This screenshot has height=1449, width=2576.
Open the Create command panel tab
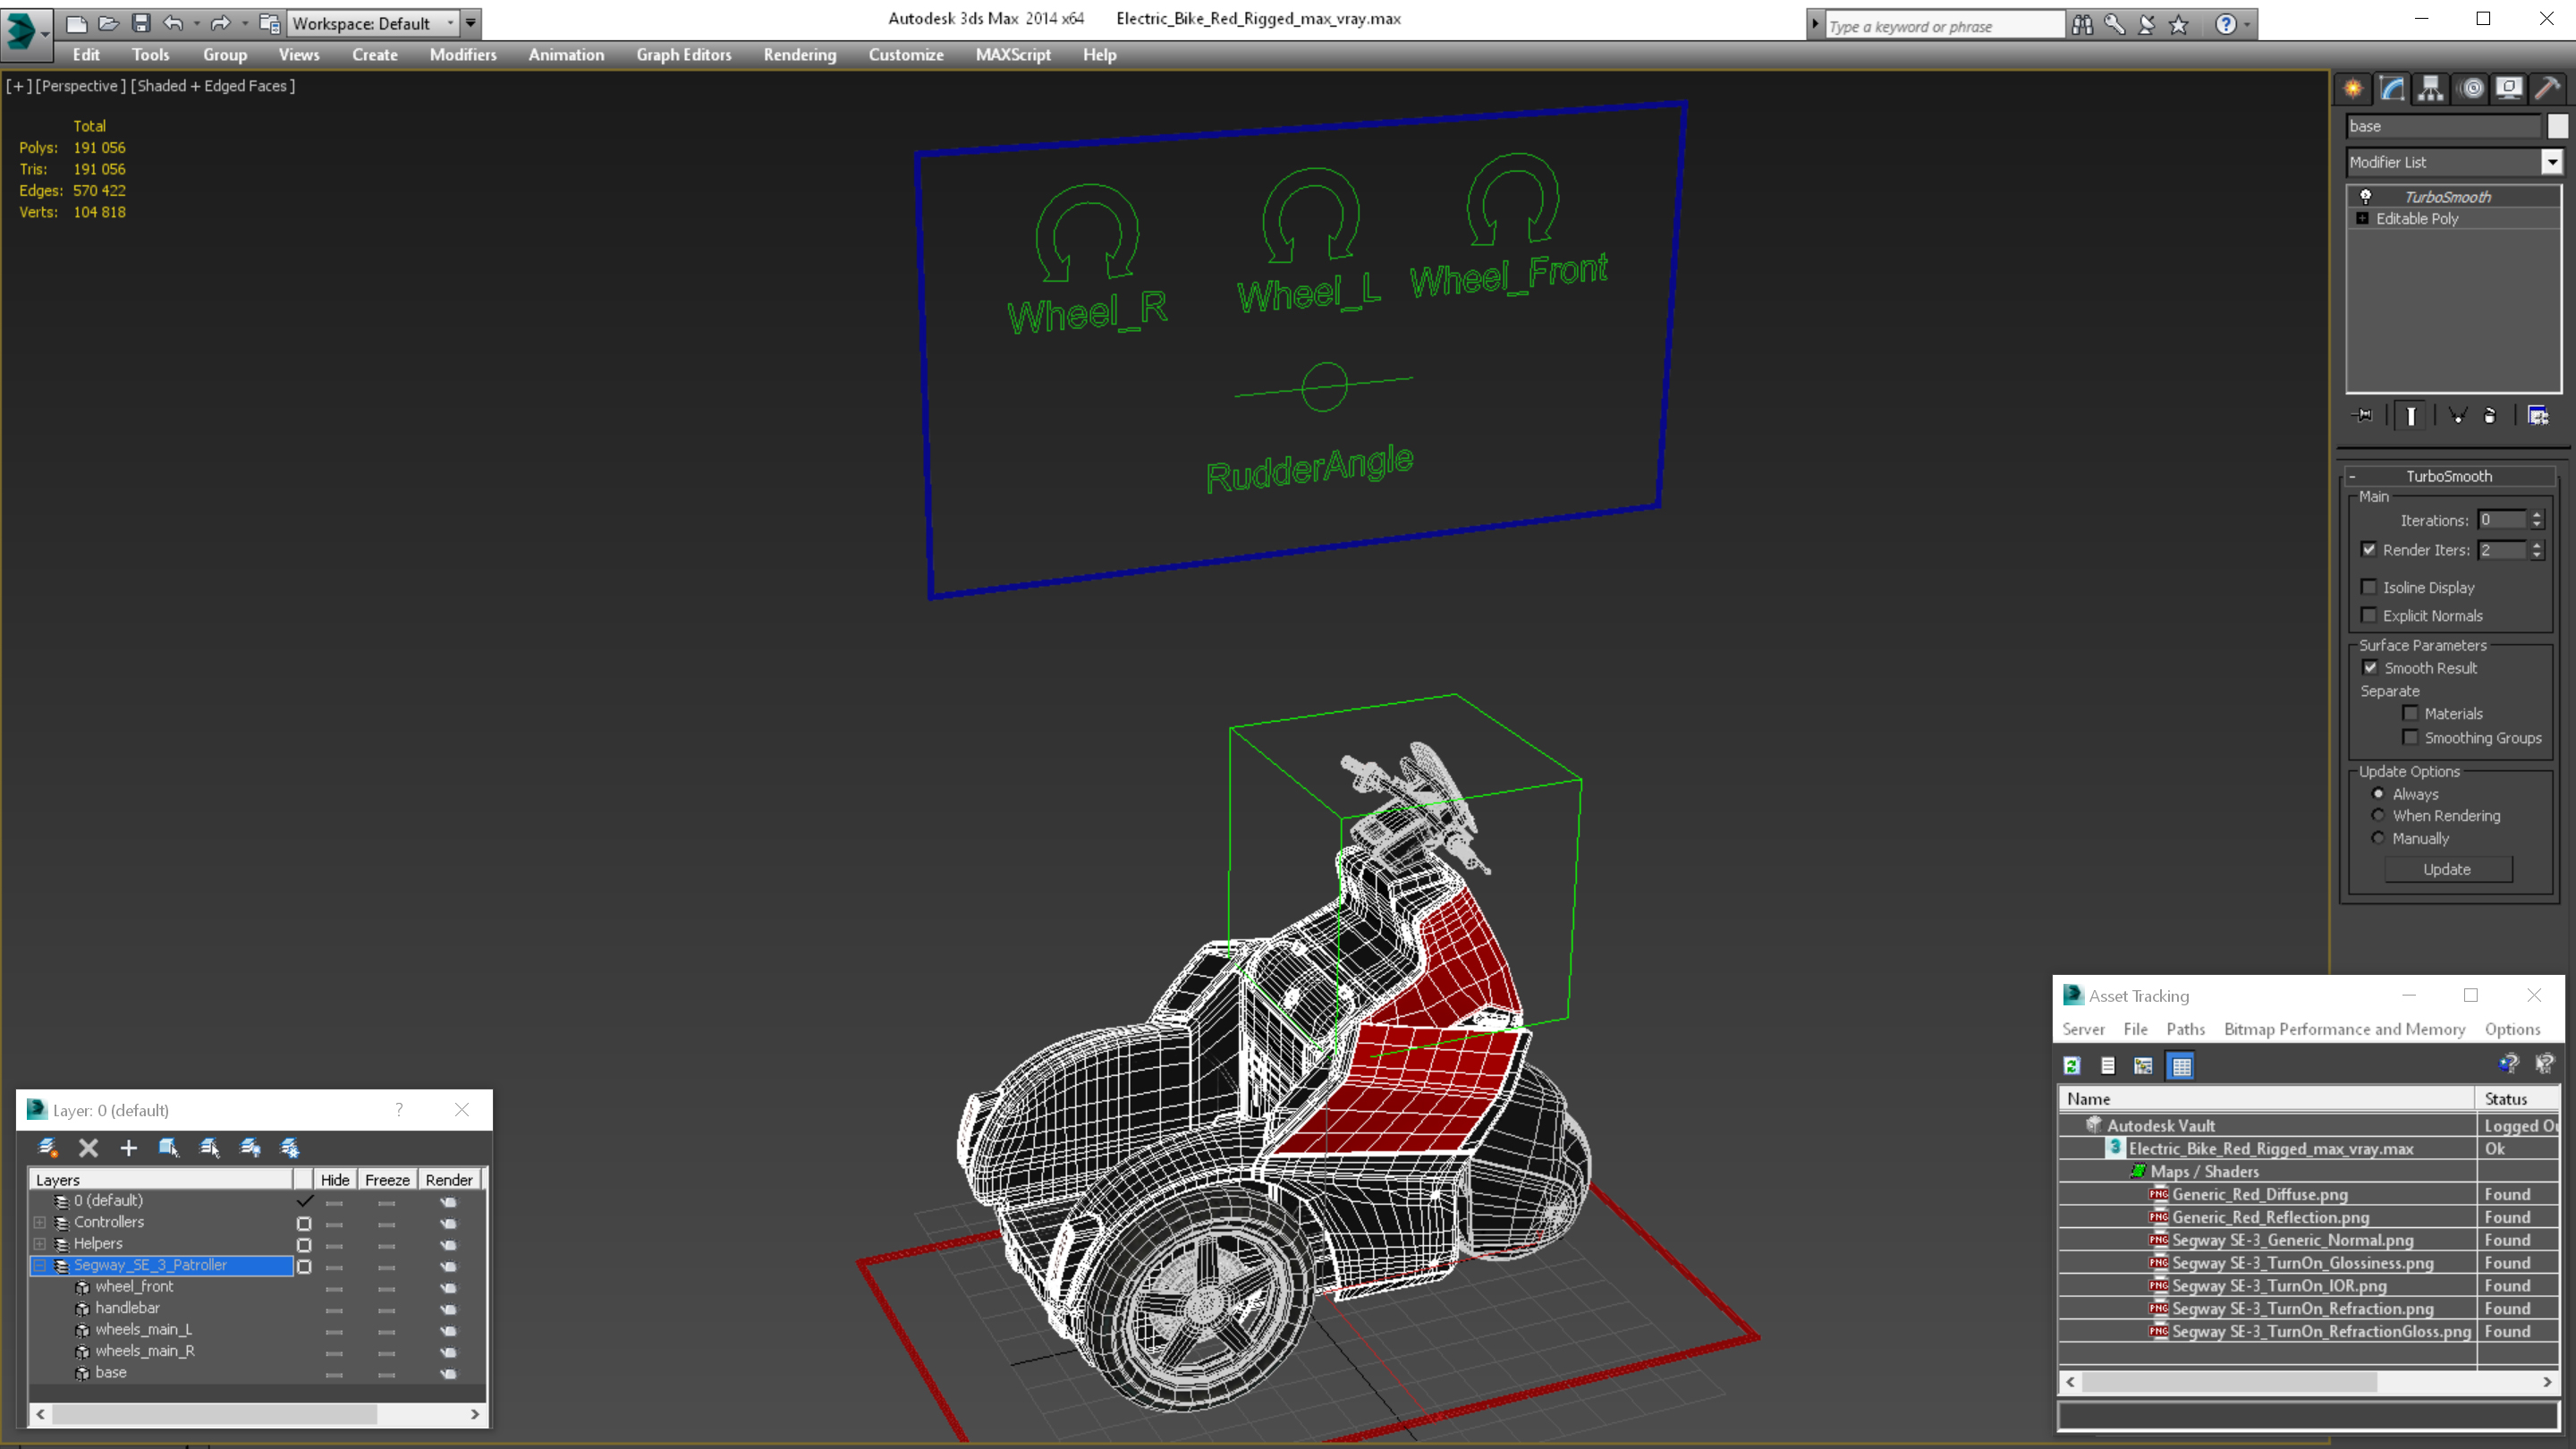pos(2353,88)
